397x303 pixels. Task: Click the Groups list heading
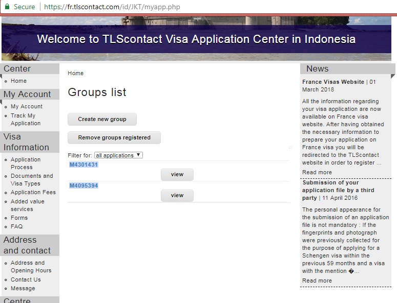click(x=97, y=92)
